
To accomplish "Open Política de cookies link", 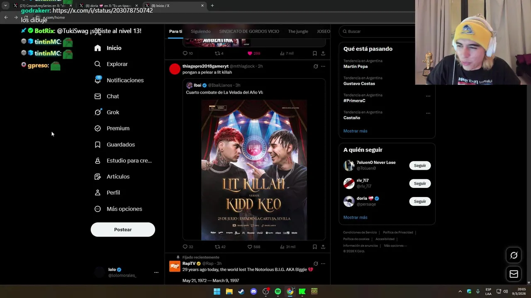I will coord(356,239).
